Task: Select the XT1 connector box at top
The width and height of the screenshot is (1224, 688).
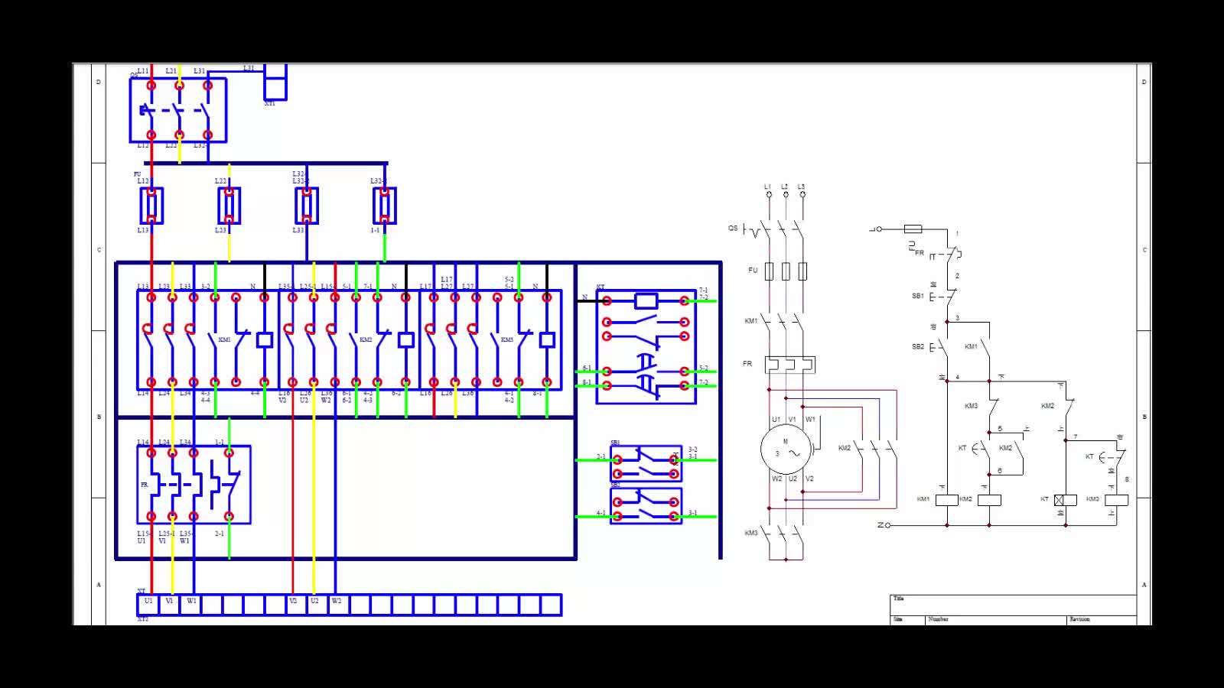Action: (275, 83)
